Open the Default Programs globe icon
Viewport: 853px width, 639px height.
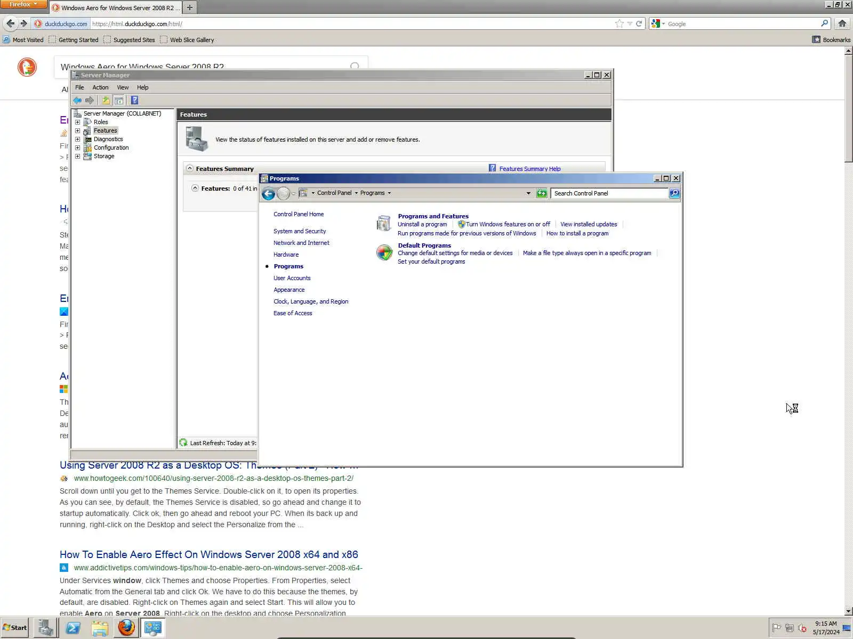point(384,252)
